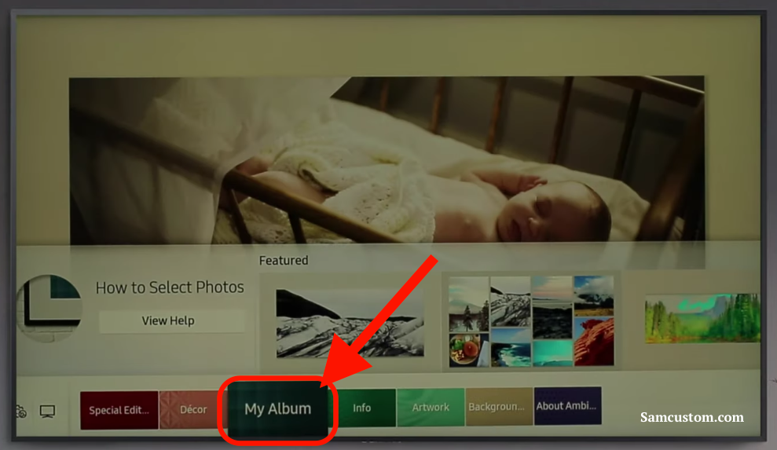777x450 pixels.
Task: Click the sleeping baby preview image
Action: click(x=387, y=159)
